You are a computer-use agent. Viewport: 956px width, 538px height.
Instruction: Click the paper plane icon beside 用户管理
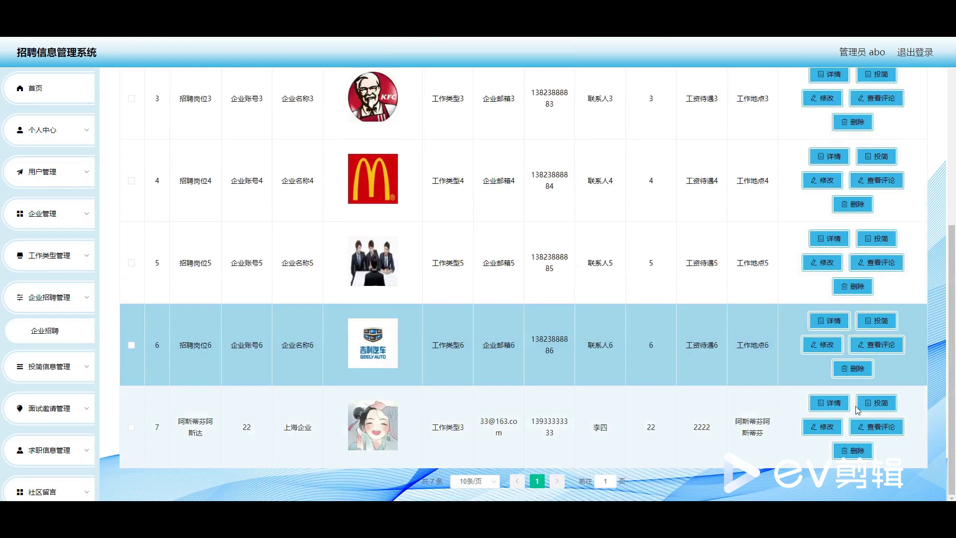[x=20, y=172]
